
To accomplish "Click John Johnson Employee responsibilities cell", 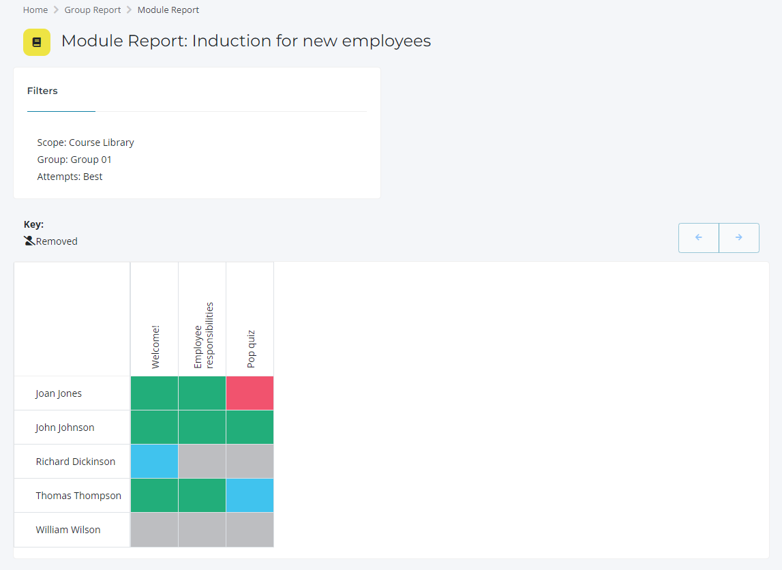I will (202, 427).
